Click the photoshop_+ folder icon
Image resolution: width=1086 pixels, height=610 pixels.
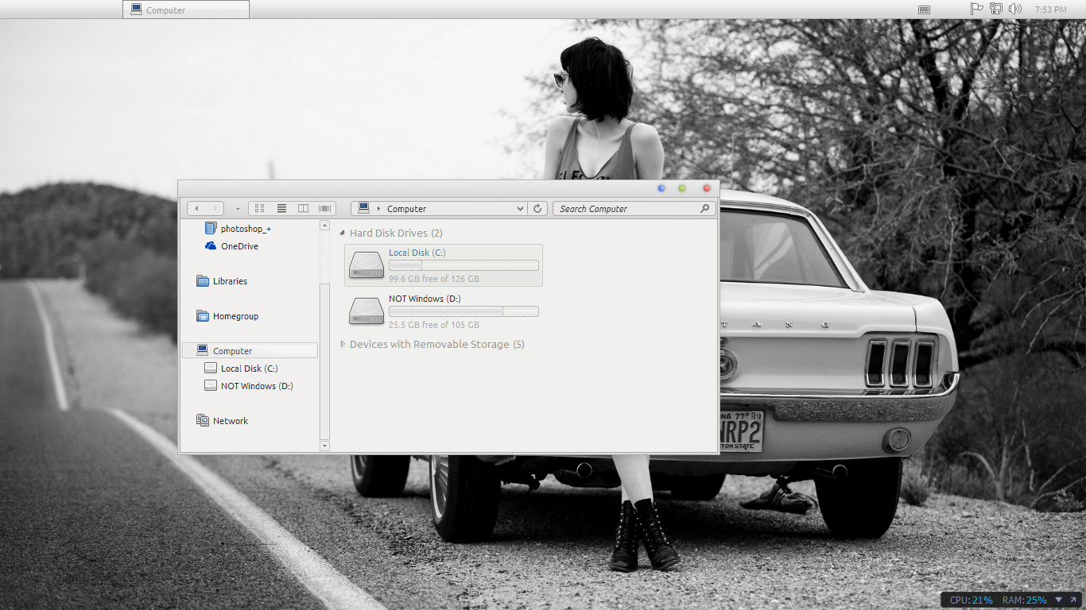(x=211, y=229)
